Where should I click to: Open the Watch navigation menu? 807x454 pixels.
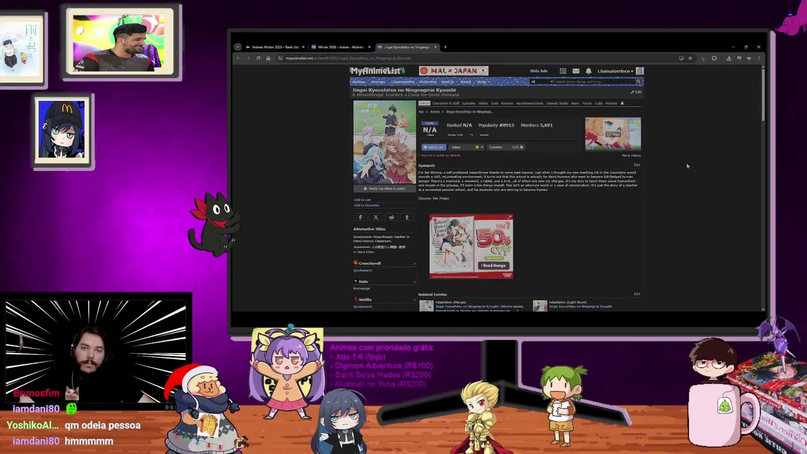click(448, 82)
